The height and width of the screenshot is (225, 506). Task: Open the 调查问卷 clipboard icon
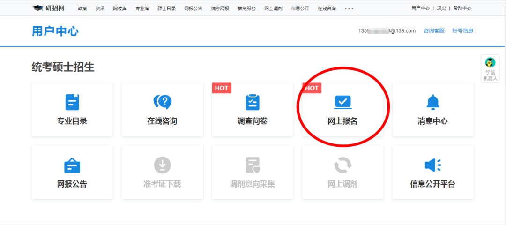pos(253,102)
